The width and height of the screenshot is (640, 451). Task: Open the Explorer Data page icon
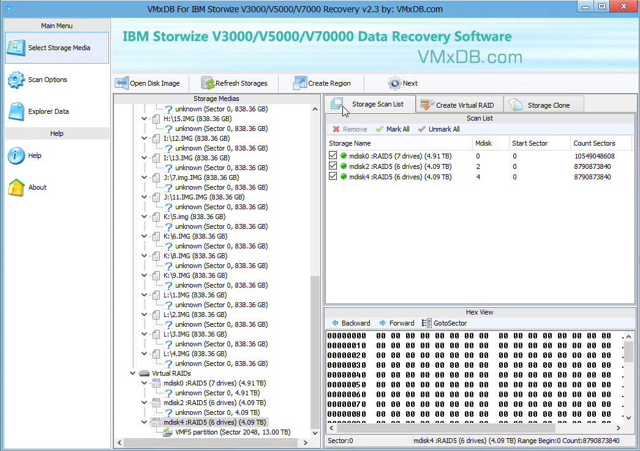coord(17,111)
